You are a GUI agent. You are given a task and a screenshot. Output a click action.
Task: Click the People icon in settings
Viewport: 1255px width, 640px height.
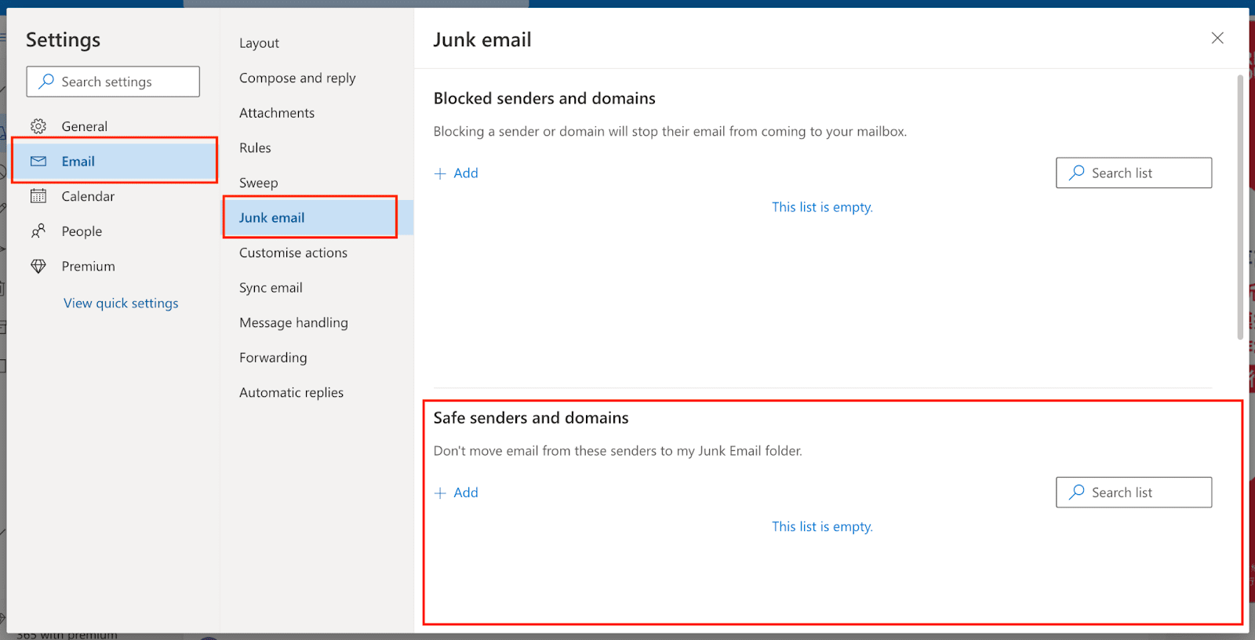tap(38, 231)
